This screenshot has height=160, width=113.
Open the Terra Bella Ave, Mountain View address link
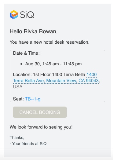pos(56,81)
